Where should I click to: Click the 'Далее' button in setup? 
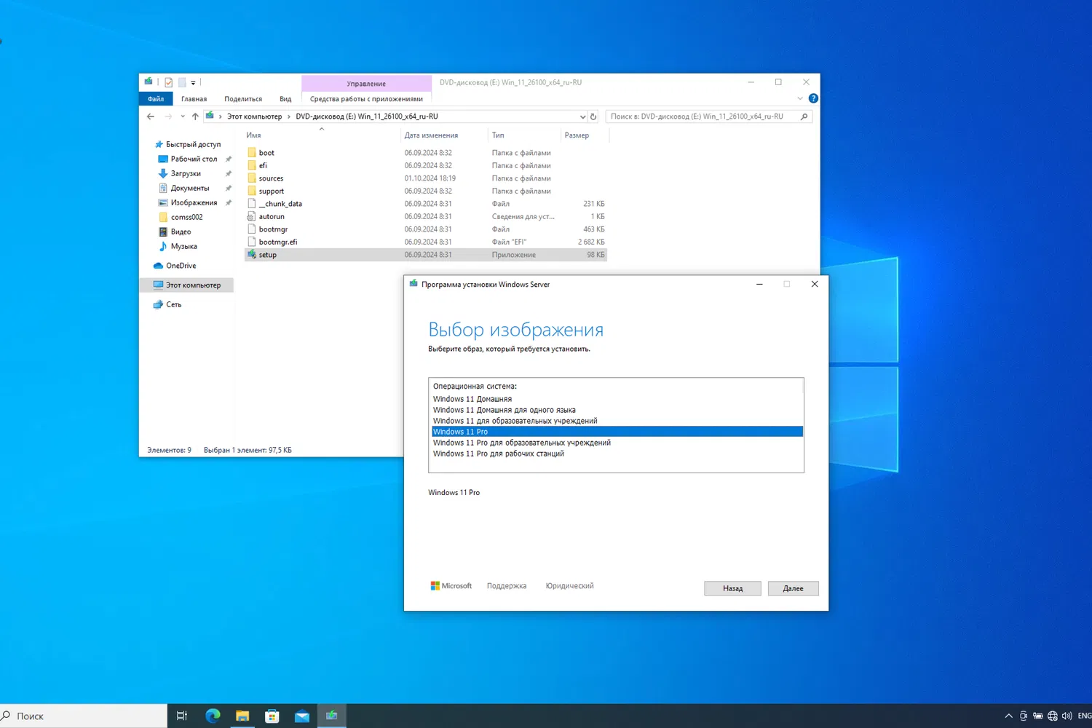coord(794,588)
